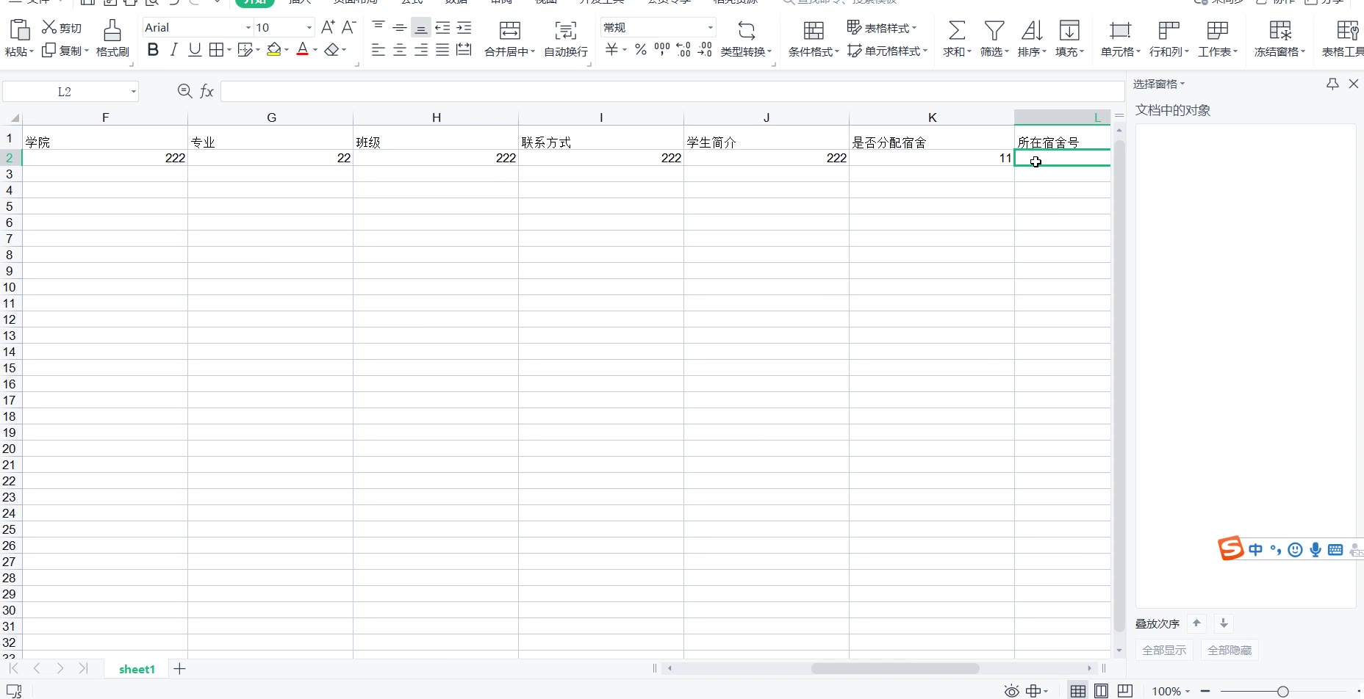Apply justified horizontal alignment
Screen dimensions: 1364x699
click(x=442, y=50)
